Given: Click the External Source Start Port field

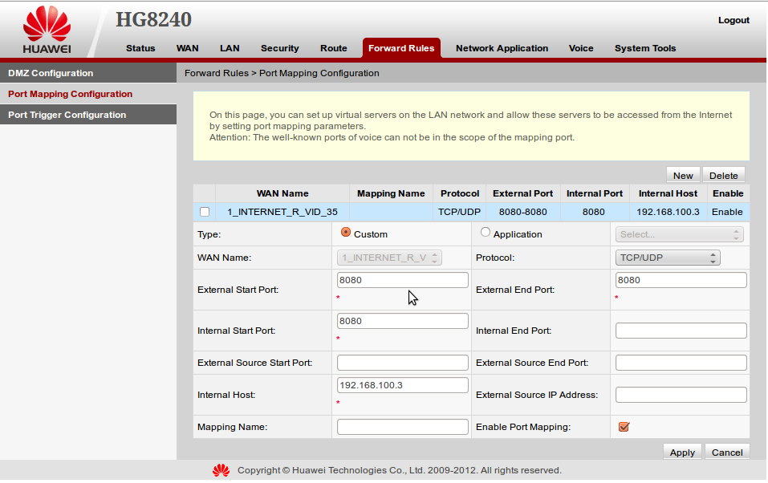Looking at the screenshot, I should 403,363.
